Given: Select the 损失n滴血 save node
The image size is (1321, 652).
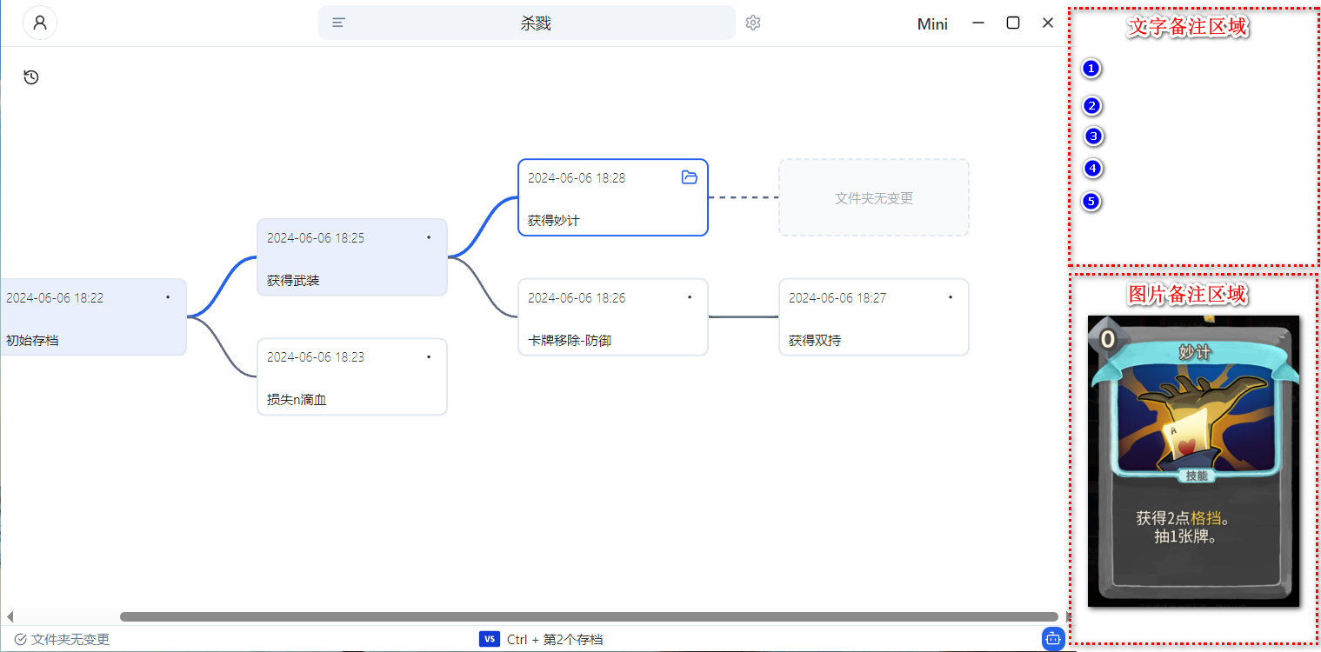Looking at the screenshot, I should click(352, 376).
